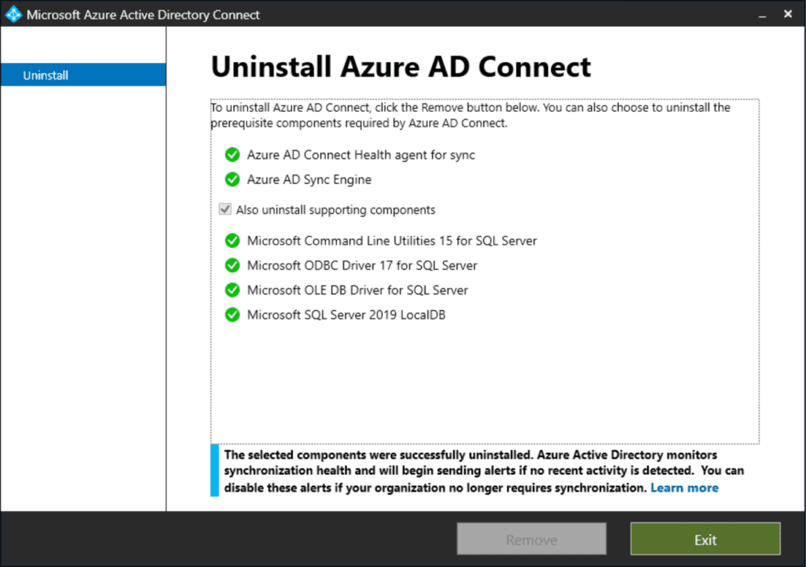Toggle the 'Also uninstall supporting components' checkbox
The width and height of the screenshot is (806, 567).
coord(224,209)
